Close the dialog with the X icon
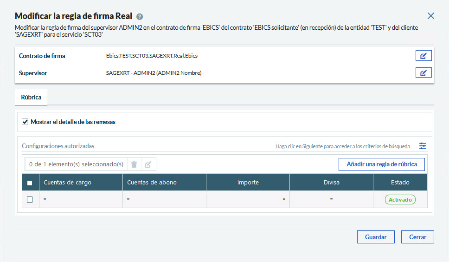The height and width of the screenshot is (262, 449). click(x=431, y=16)
